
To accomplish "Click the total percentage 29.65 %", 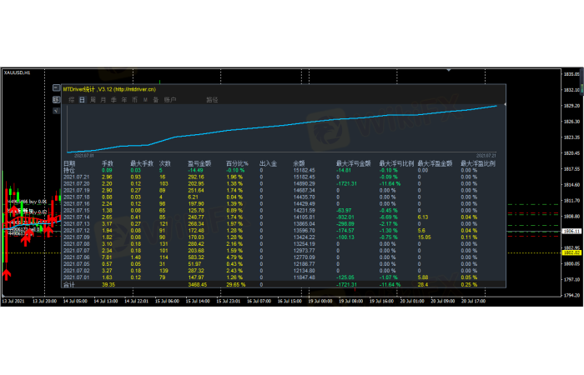I will click(x=236, y=285).
